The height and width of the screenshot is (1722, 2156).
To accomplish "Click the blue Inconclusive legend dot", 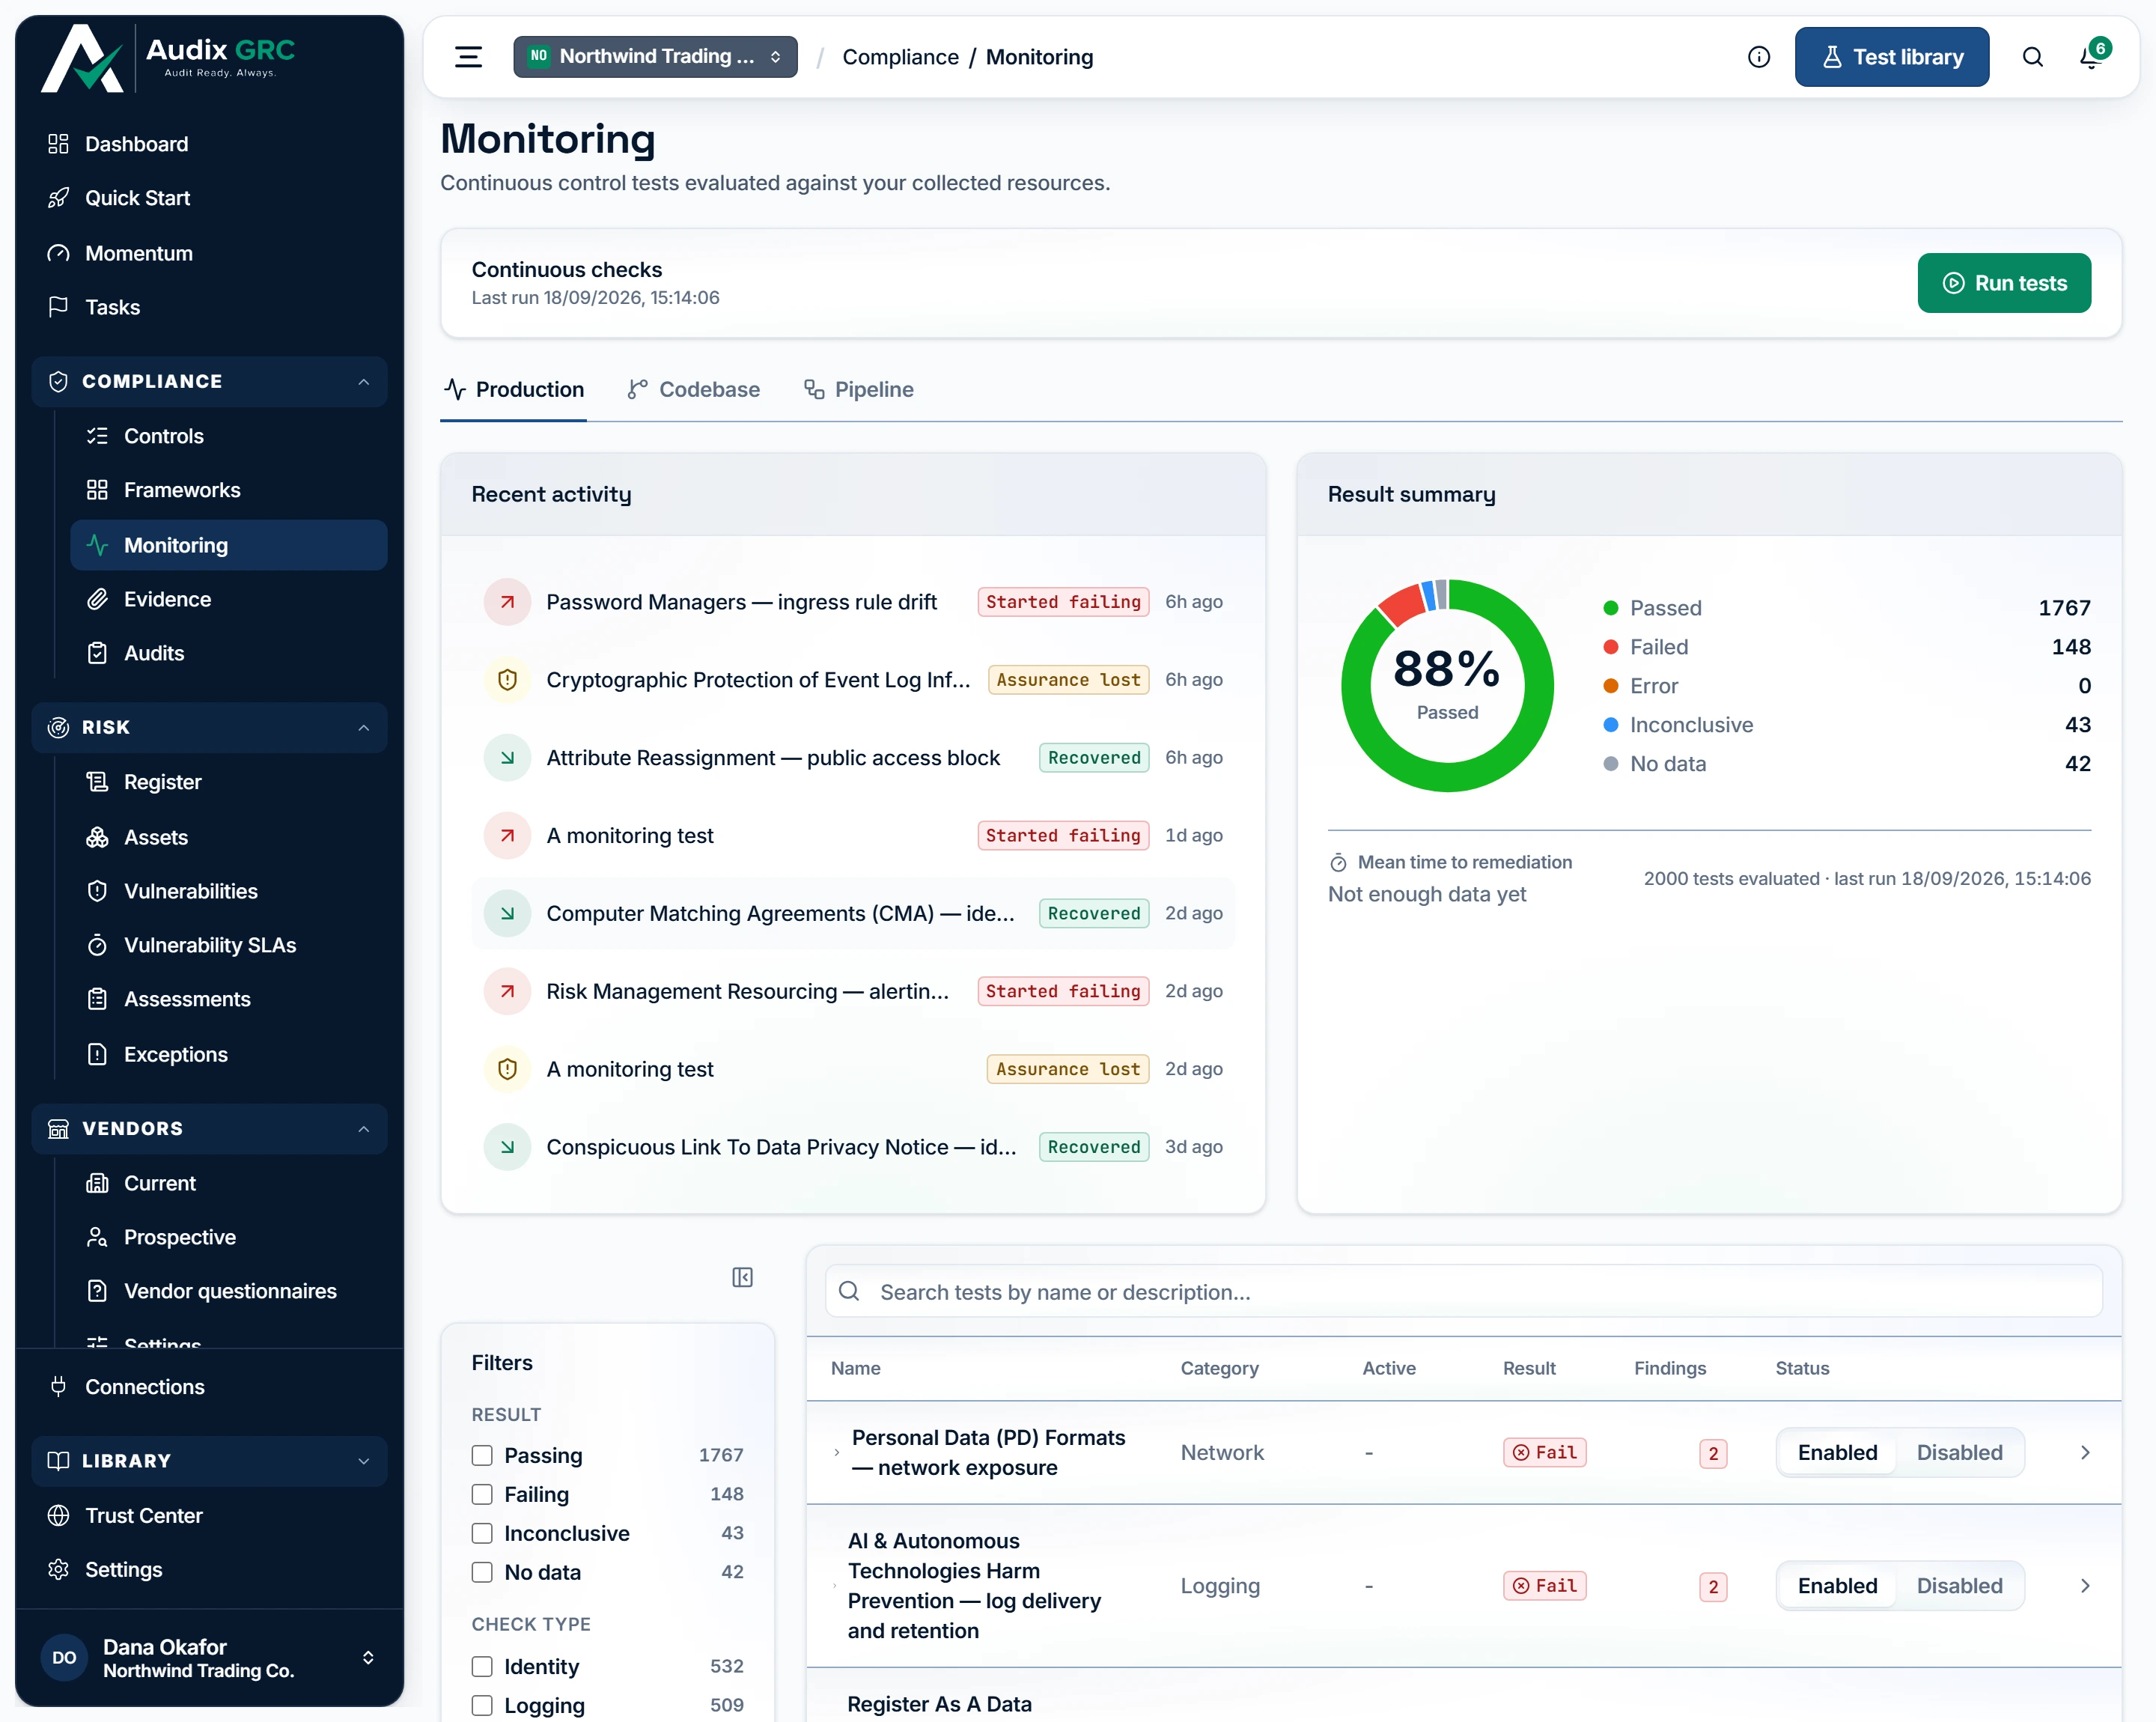I will 1610,725.
